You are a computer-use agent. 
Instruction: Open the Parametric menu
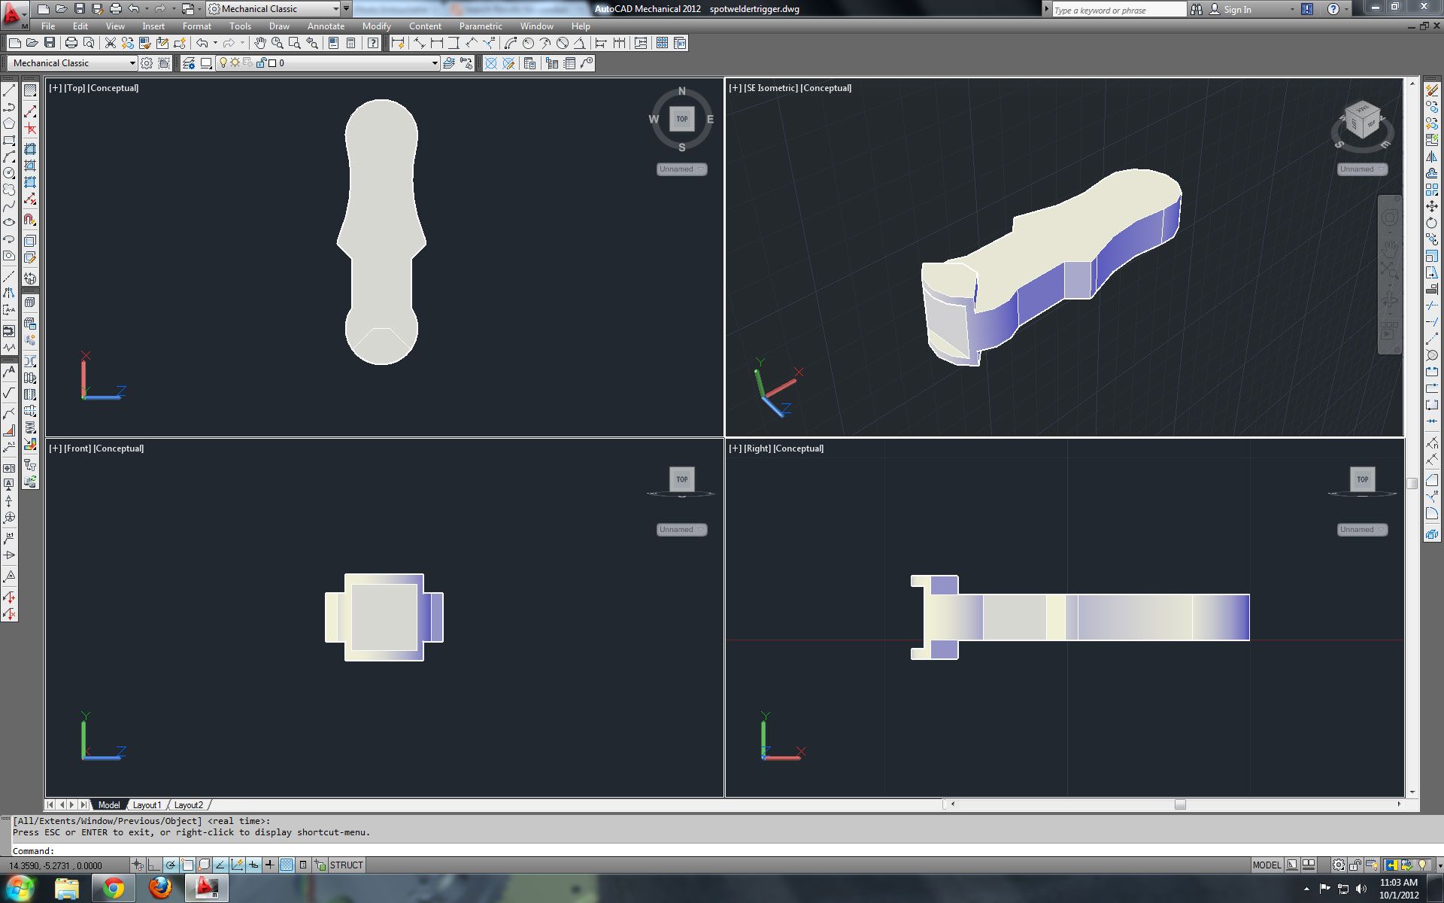480,26
